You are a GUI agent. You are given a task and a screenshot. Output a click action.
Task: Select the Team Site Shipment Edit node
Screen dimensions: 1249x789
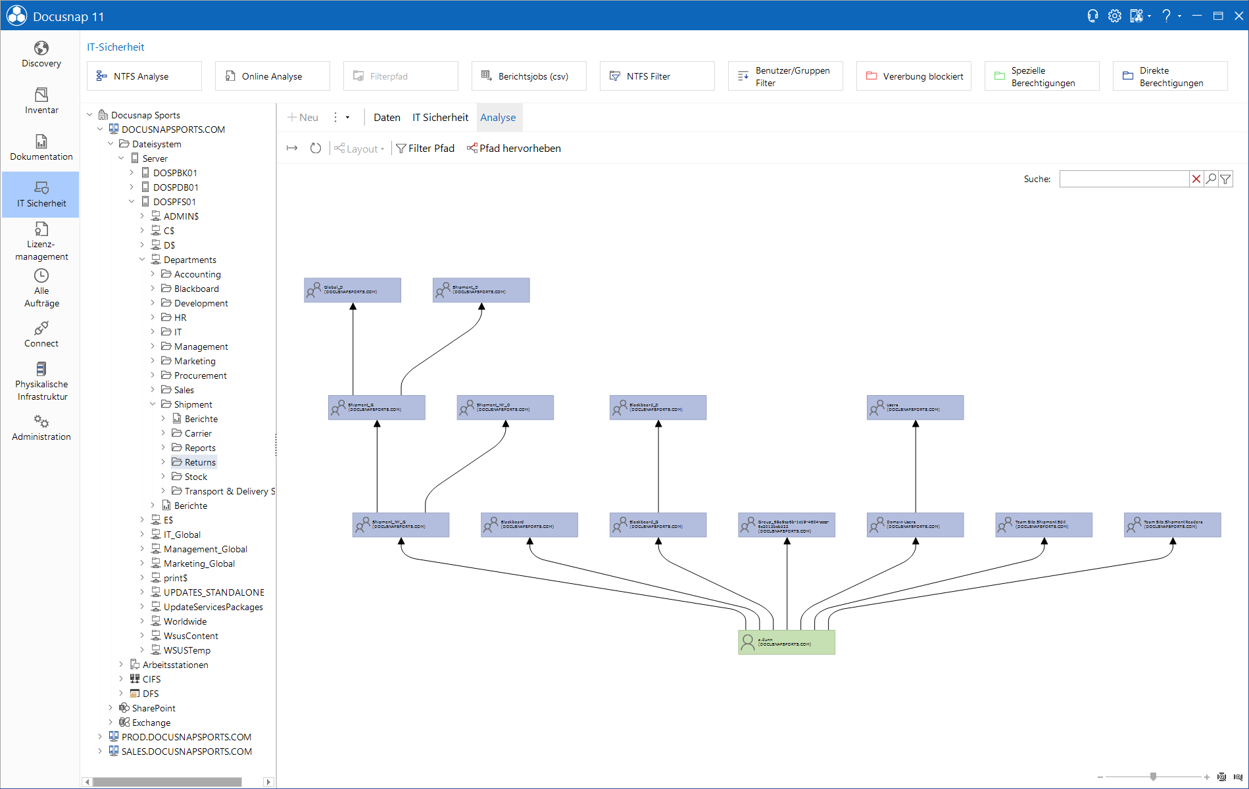(x=1044, y=525)
